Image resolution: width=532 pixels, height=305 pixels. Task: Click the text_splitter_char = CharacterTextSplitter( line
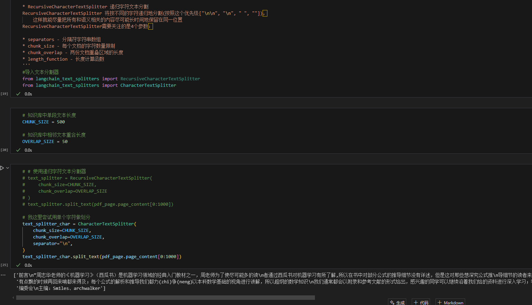point(80,224)
